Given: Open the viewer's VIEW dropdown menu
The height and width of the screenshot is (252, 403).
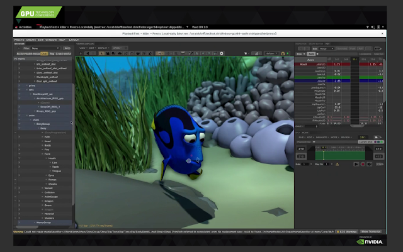Looking at the screenshot, I should pos(83,48).
